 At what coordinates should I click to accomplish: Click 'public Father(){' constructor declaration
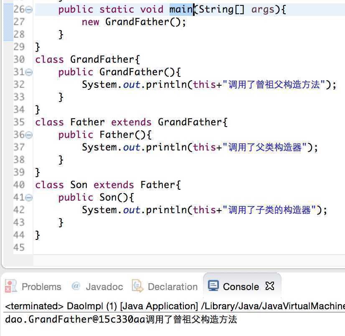[x=105, y=135]
